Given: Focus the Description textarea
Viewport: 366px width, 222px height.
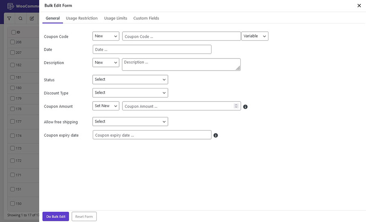Looking at the screenshot, I should point(181,65).
